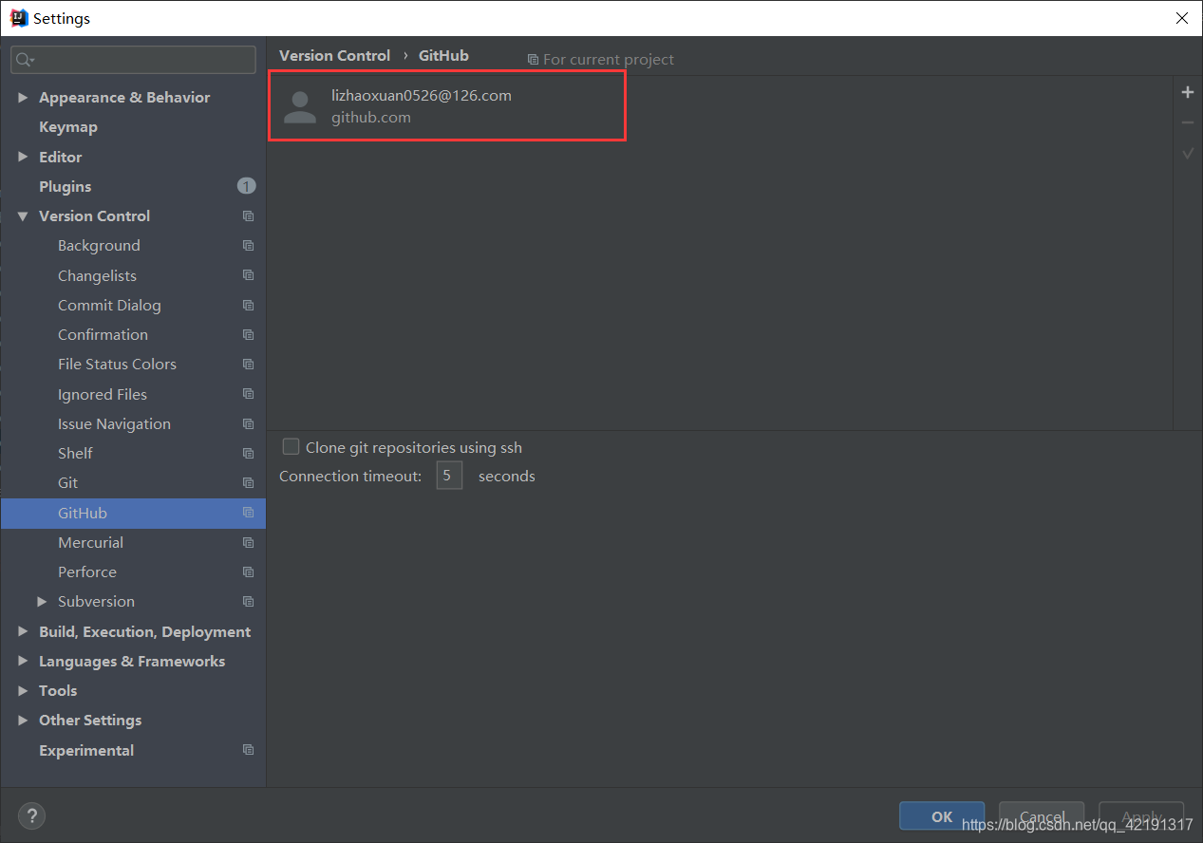Collapse the Version Control section
The height and width of the screenshot is (843, 1203).
pyautogui.click(x=23, y=216)
